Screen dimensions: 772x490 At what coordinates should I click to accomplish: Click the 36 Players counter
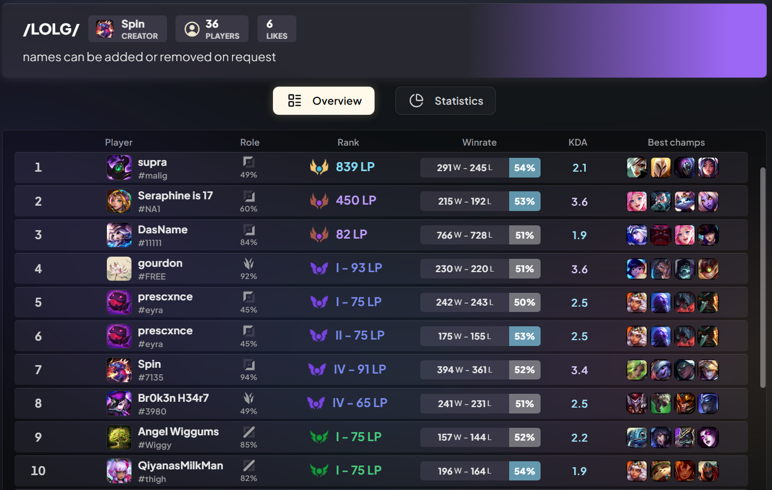[212, 29]
